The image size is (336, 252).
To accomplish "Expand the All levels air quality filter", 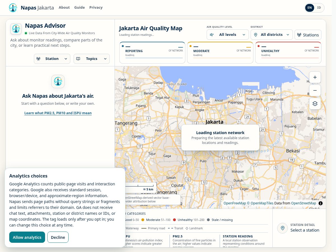I will [x=228, y=35].
